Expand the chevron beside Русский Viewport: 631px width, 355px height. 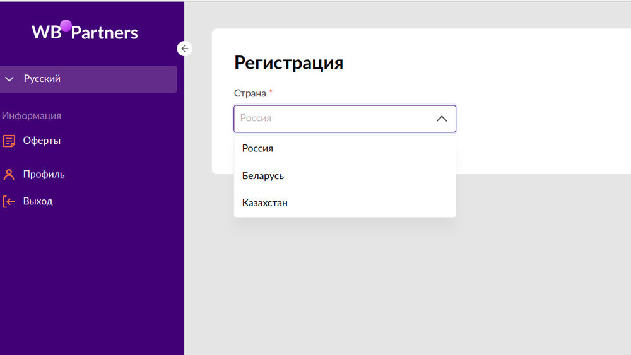[x=9, y=79]
